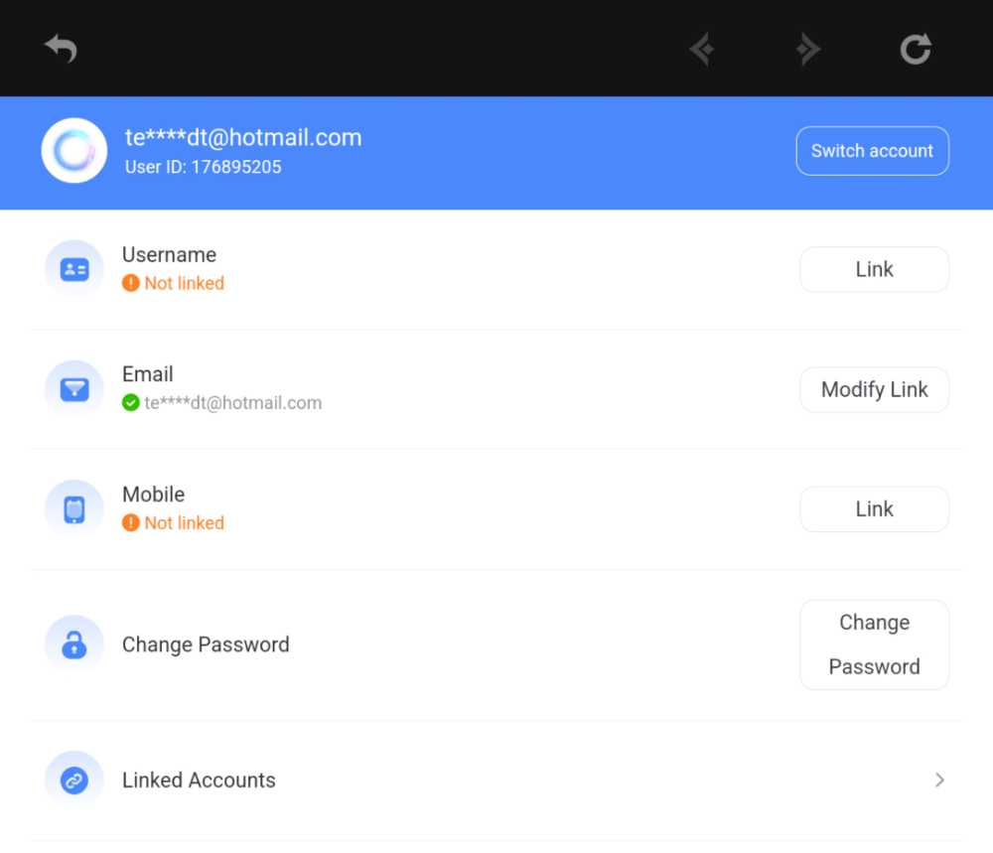Click the Change Password button
The height and width of the screenshot is (853, 993).
(874, 644)
